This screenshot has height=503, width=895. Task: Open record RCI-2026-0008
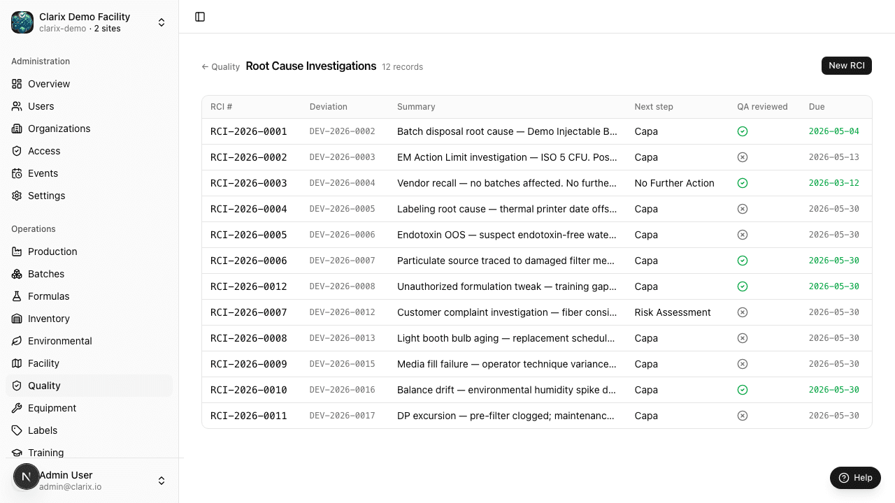pos(249,338)
